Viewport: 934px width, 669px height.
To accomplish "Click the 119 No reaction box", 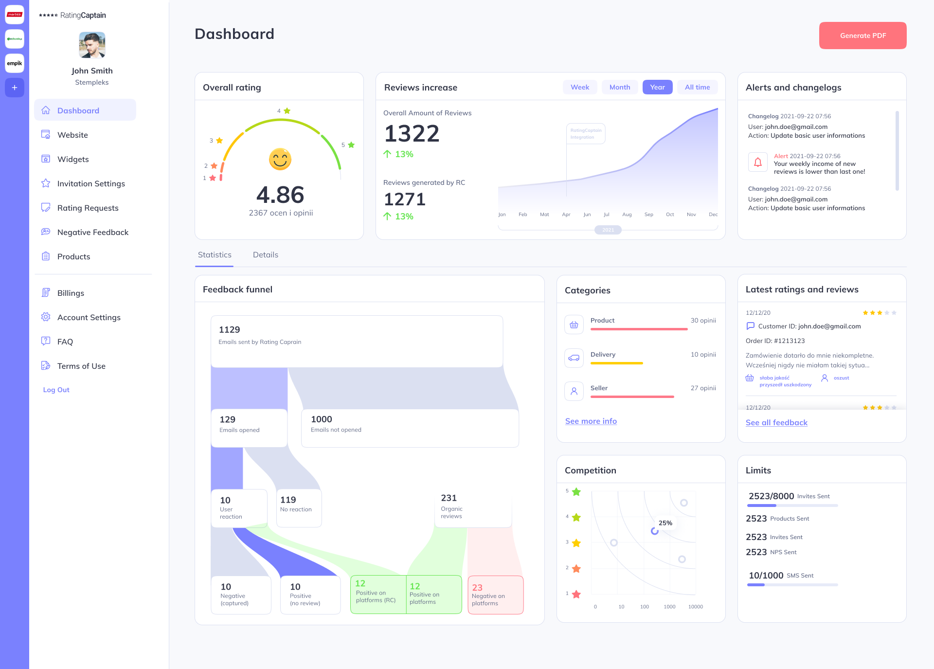I will [299, 508].
